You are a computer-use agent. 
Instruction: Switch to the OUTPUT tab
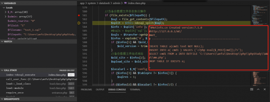[x=100, y=89]
